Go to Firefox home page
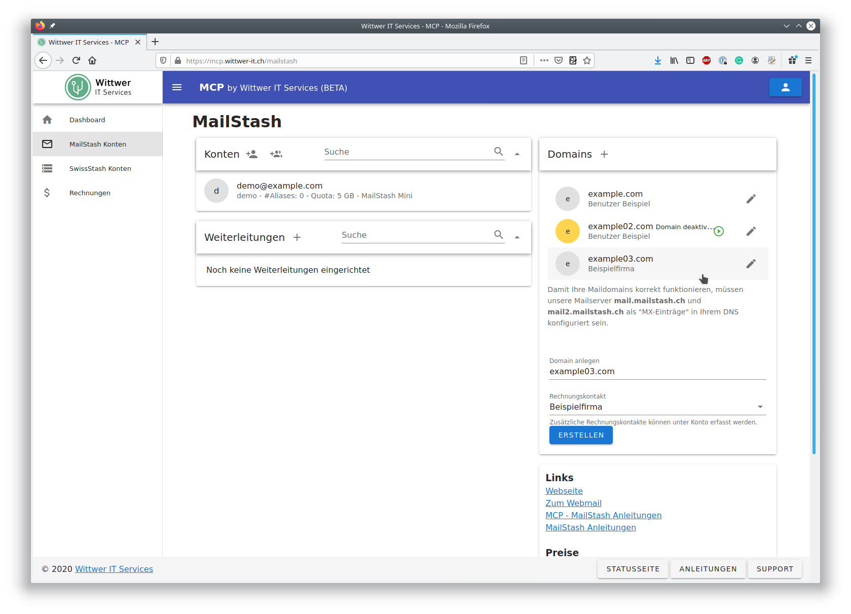This screenshot has height=614, width=851. pos(92,60)
